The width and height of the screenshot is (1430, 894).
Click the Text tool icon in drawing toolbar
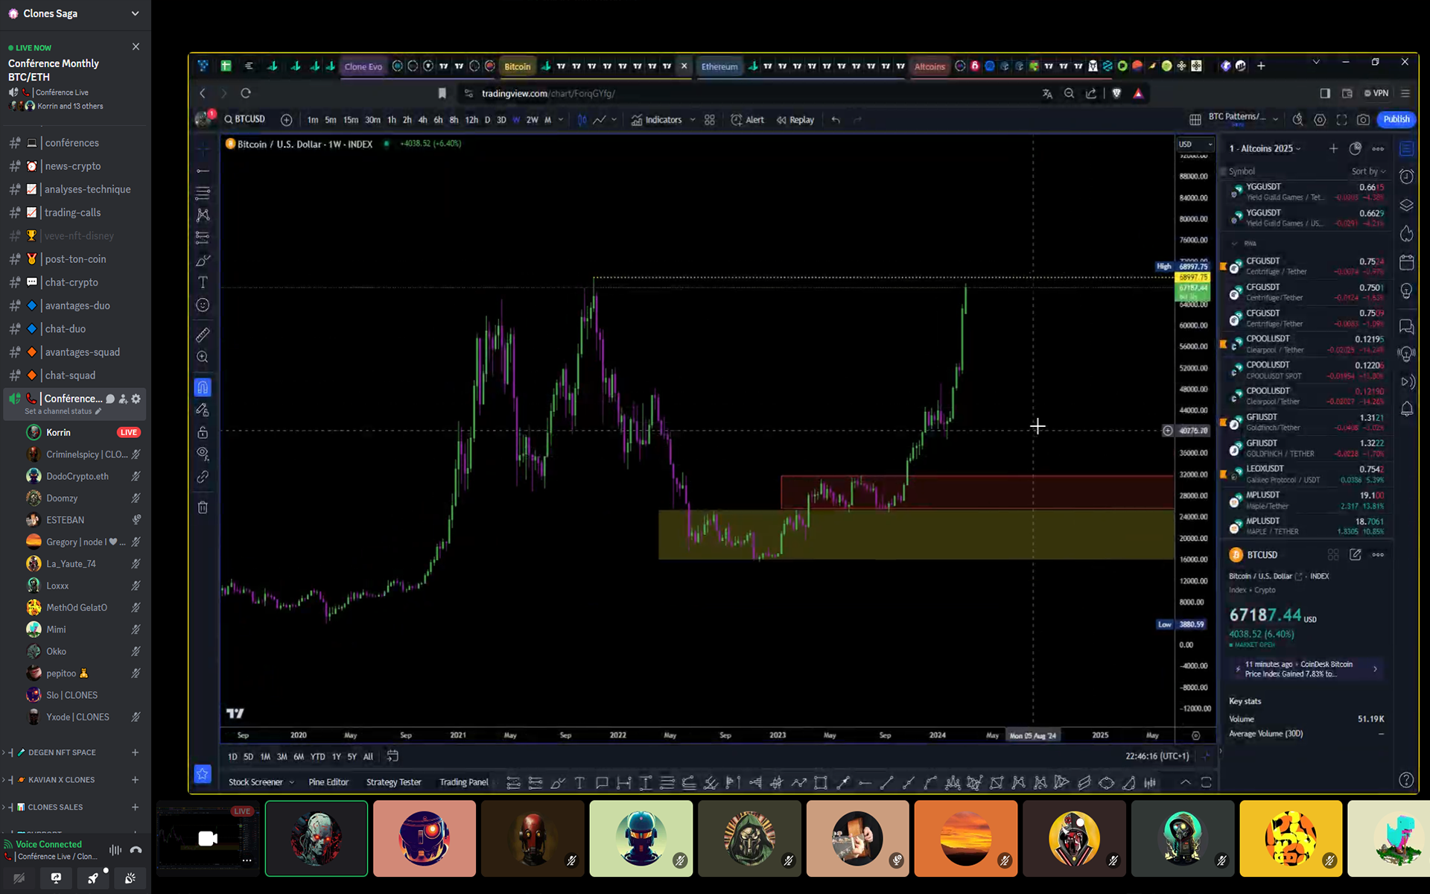point(203,282)
